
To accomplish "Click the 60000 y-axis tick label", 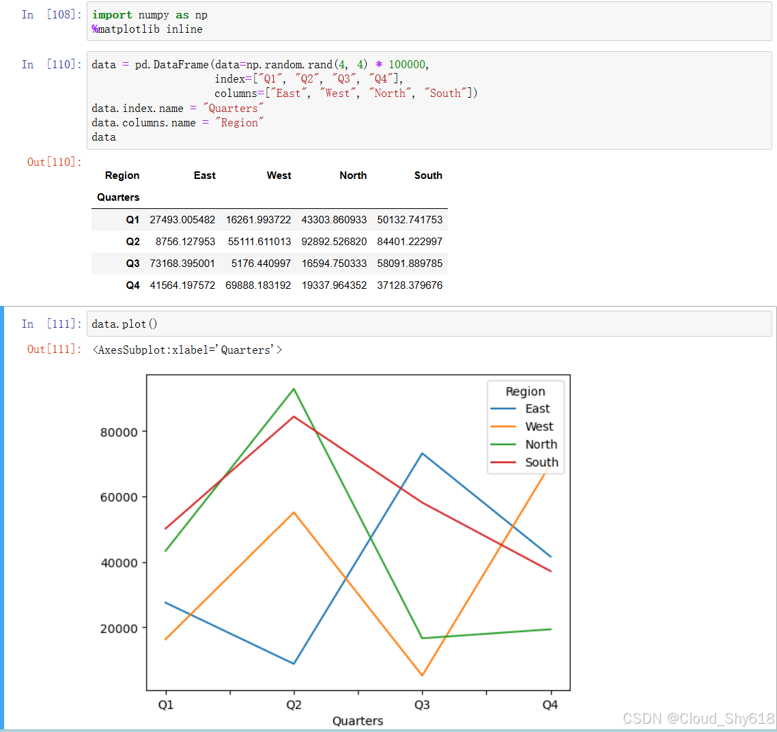I will [119, 498].
